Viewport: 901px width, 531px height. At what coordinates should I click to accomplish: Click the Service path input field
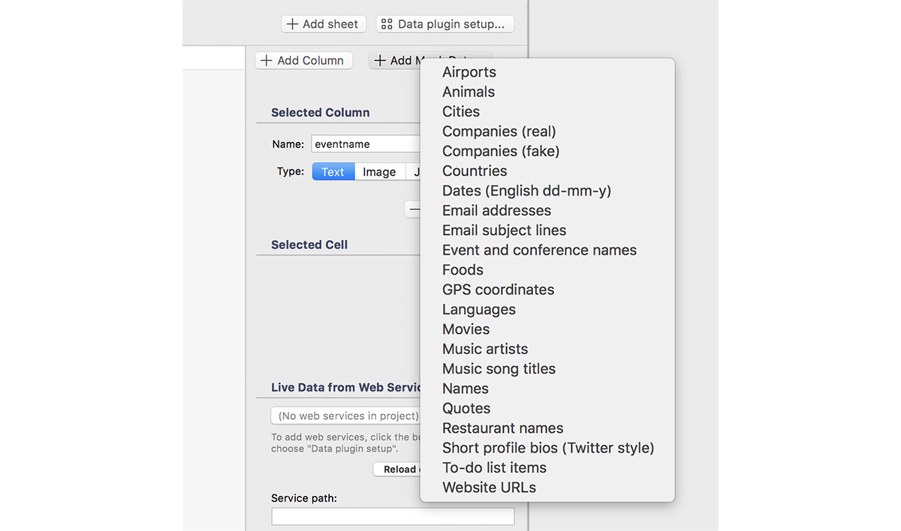pyautogui.click(x=393, y=516)
